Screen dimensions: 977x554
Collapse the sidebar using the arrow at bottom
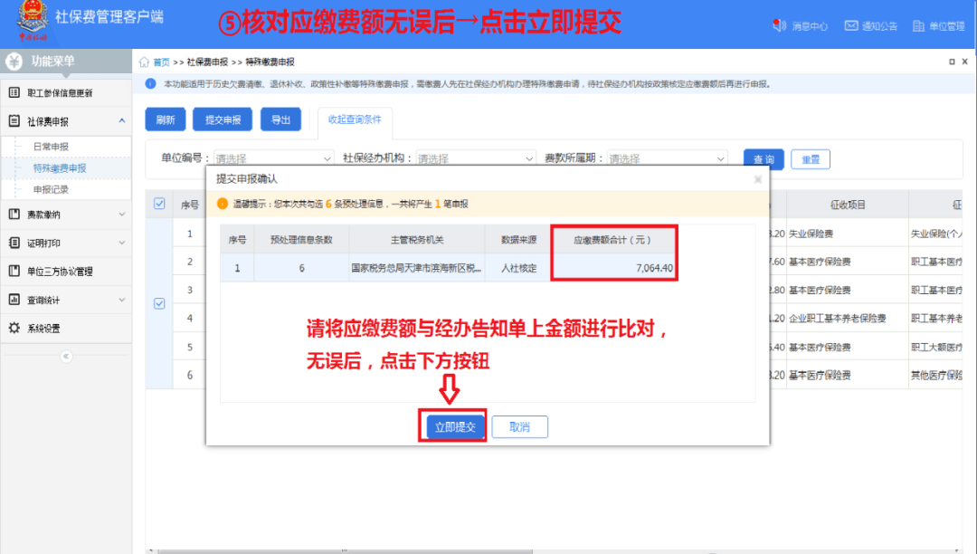[65, 357]
